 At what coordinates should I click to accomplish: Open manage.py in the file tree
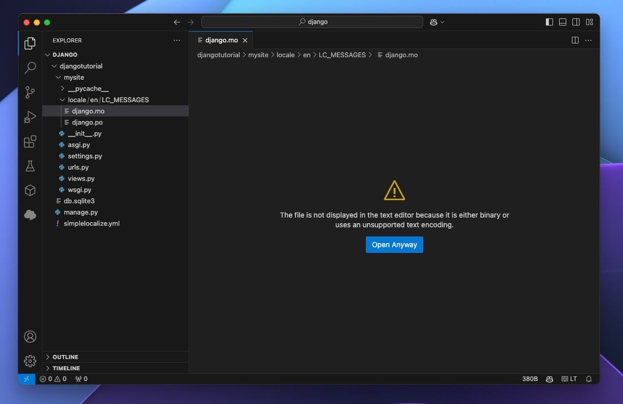point(116,212)
